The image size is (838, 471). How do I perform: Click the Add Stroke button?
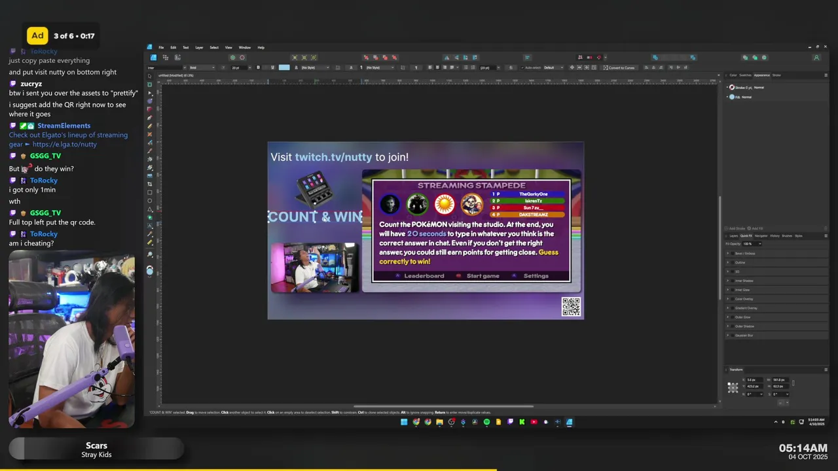735,228
